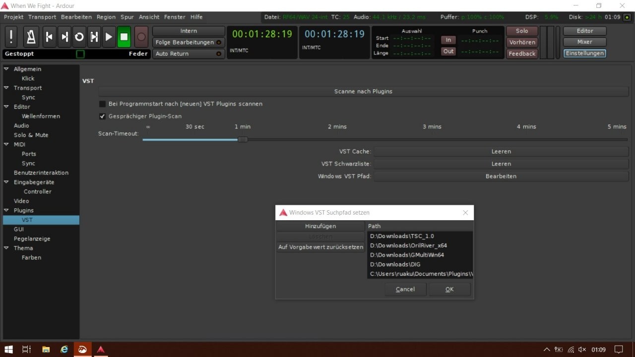
Task: Toggle Folge Bearbeitungen button
Action: pos(189,42)
